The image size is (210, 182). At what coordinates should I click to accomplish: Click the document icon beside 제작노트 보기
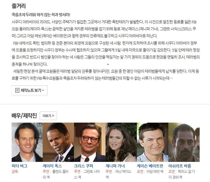click(x=17, y=90)
